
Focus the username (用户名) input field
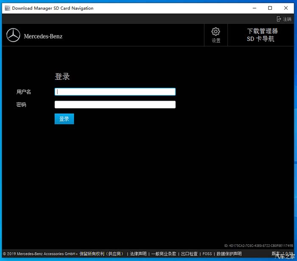(115, 92)
